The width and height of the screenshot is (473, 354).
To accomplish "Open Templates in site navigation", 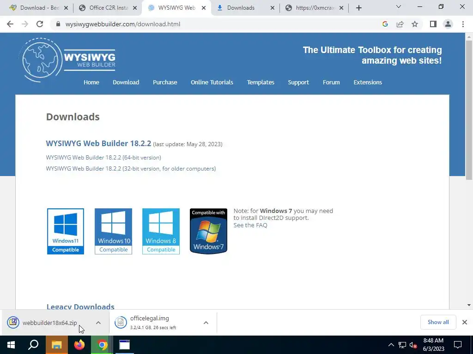I will 261,82.
